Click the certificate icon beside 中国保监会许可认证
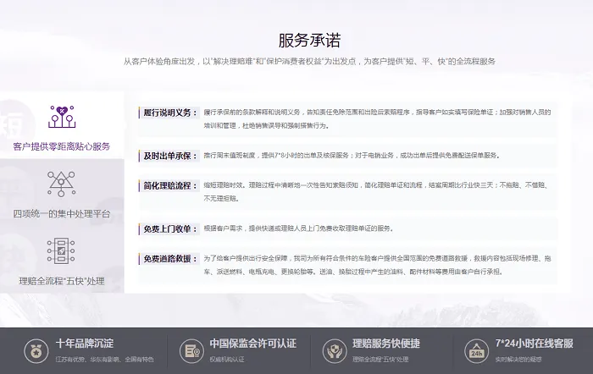 (188, 350)
